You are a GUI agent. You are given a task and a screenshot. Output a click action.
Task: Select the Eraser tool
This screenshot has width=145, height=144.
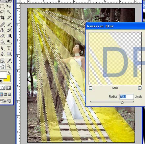(3, 36)
